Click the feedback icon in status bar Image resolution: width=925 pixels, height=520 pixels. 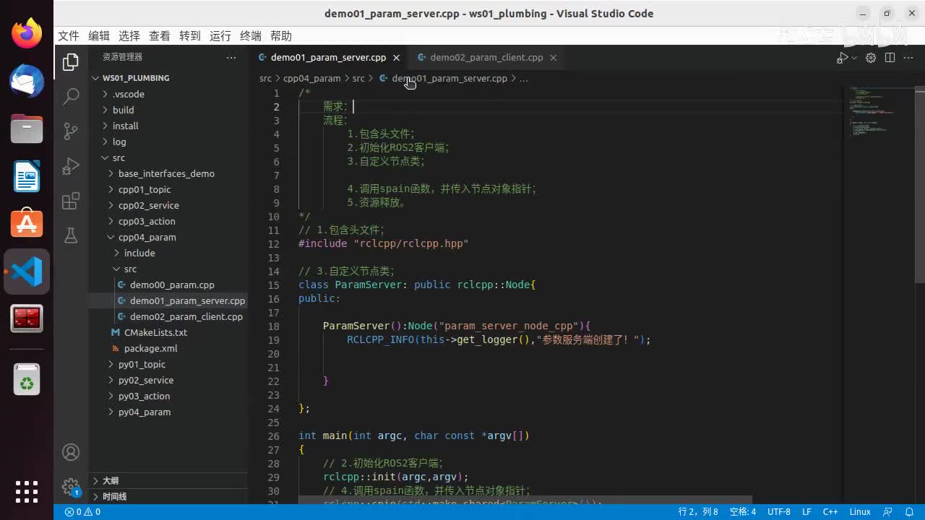pos(888,512)
